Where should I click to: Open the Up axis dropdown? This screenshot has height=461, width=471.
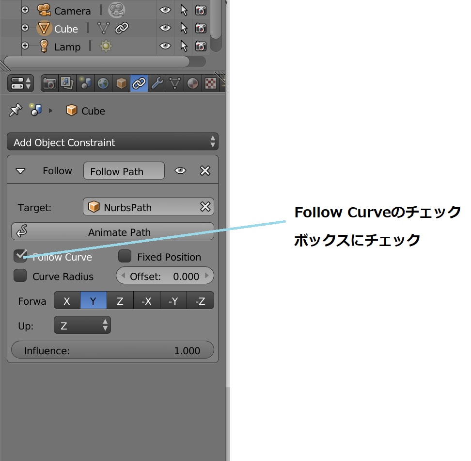(82, 325)
